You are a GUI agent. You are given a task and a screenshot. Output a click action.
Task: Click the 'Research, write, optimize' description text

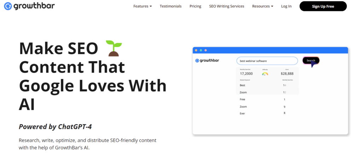coord(88,144)
